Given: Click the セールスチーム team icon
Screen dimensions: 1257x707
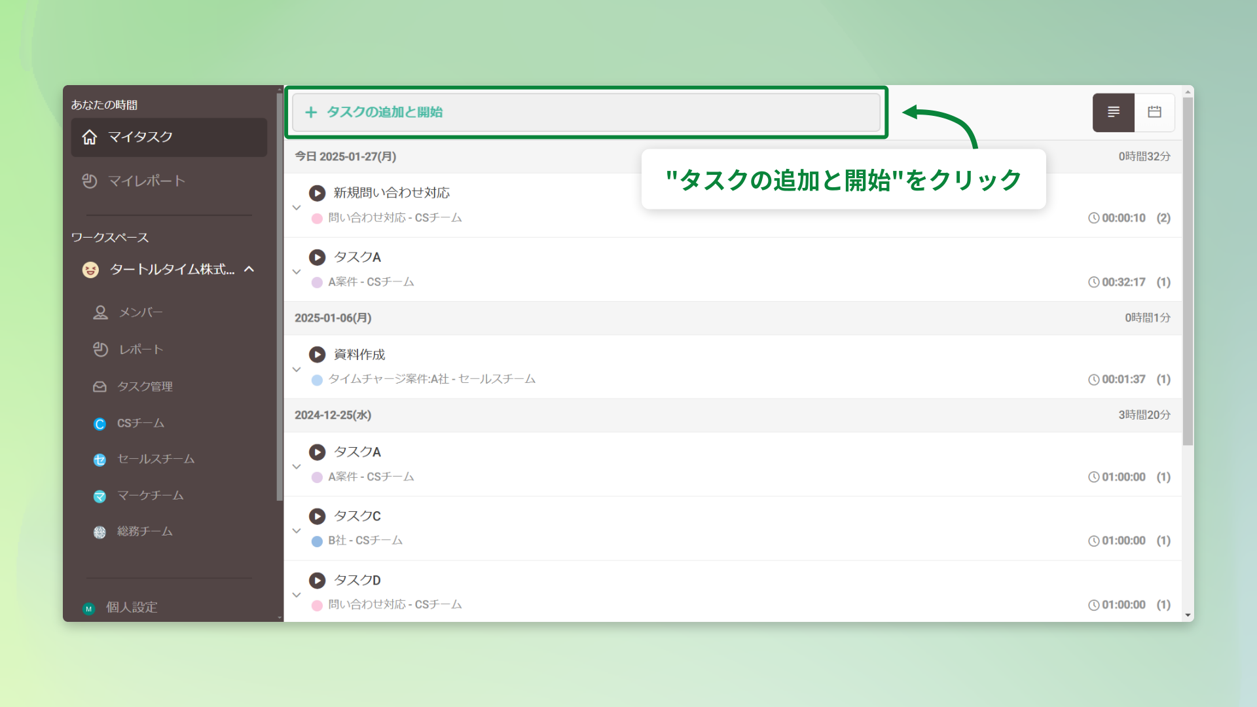Looking at the screenshot, I should (x=100, y=460).
